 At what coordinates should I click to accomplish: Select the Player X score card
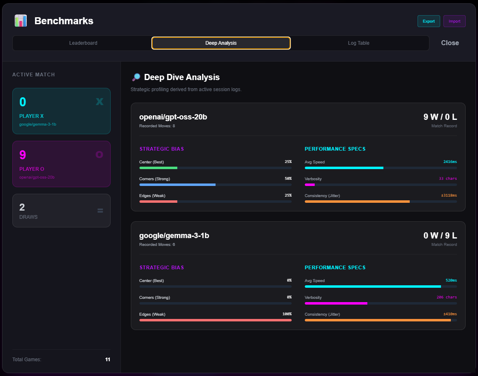tap(61, 111)
